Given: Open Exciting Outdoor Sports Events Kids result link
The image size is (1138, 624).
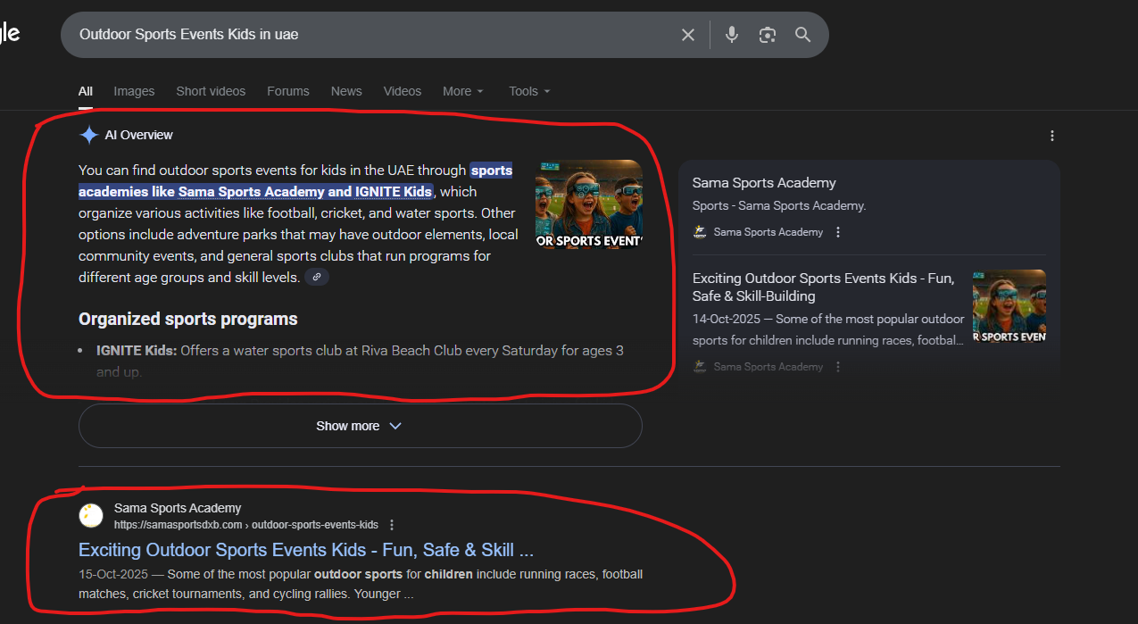Looking at the screenshot, I should coord(306,549).
